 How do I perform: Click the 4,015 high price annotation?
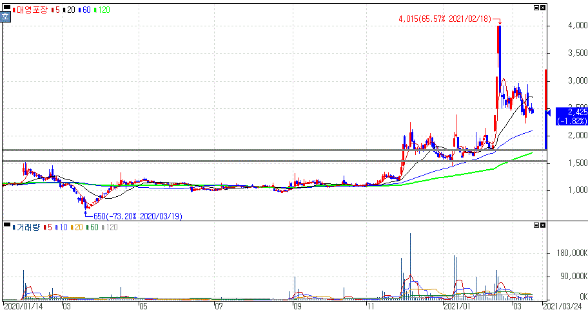[x=445, y=19]
